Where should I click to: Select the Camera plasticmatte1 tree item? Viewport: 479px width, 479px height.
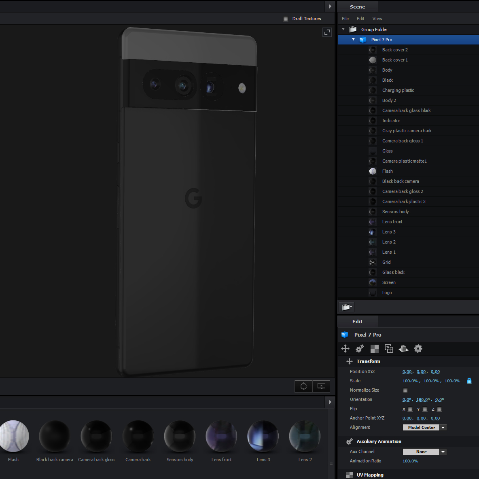point(408,161)
